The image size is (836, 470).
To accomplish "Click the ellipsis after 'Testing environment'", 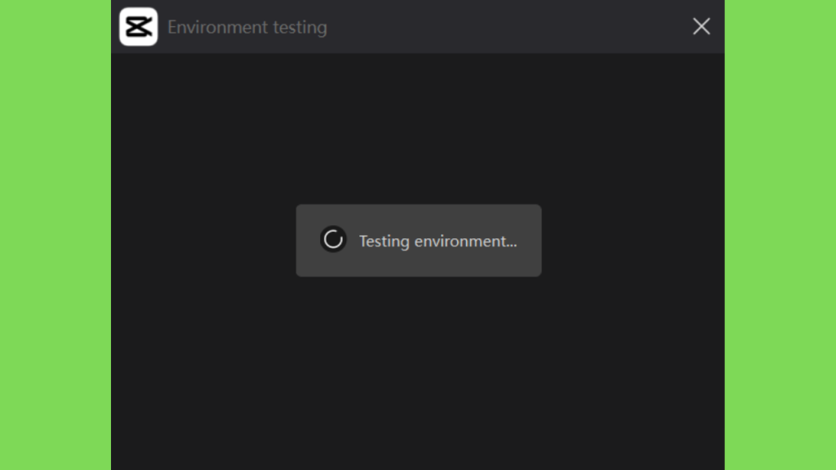I will [x=511, y=246].
